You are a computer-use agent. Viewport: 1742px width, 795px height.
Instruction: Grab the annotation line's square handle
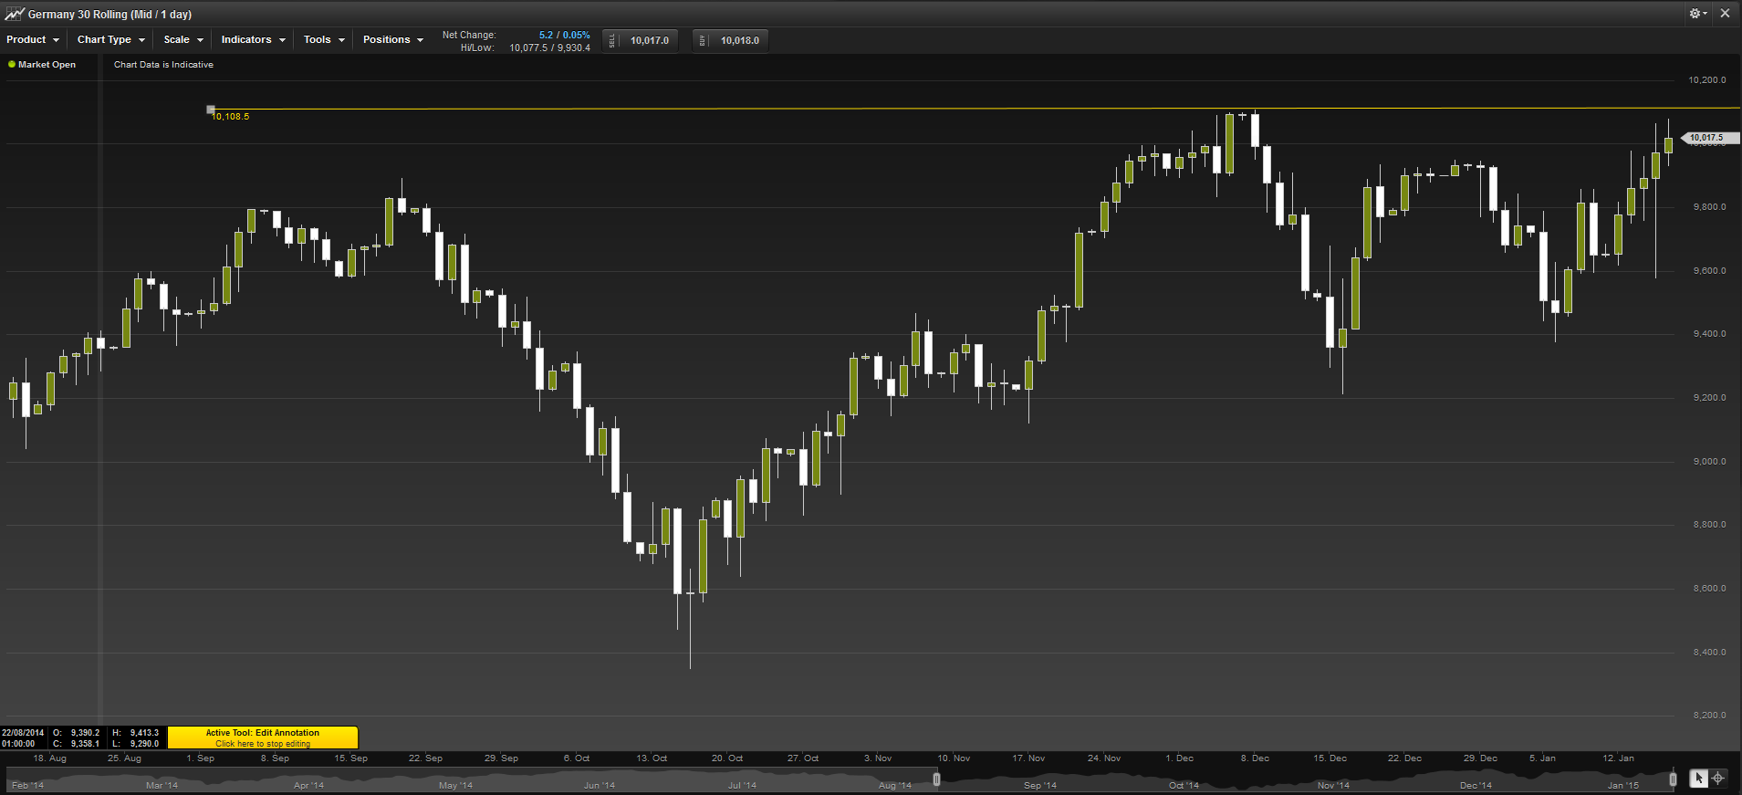(211, 110)
